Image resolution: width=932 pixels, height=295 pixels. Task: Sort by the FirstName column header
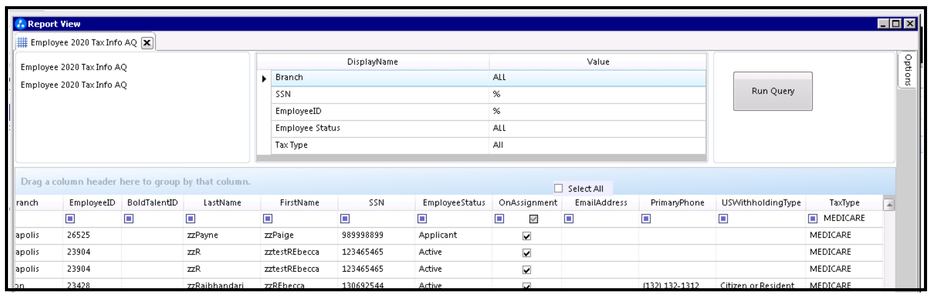coord(299,203)
